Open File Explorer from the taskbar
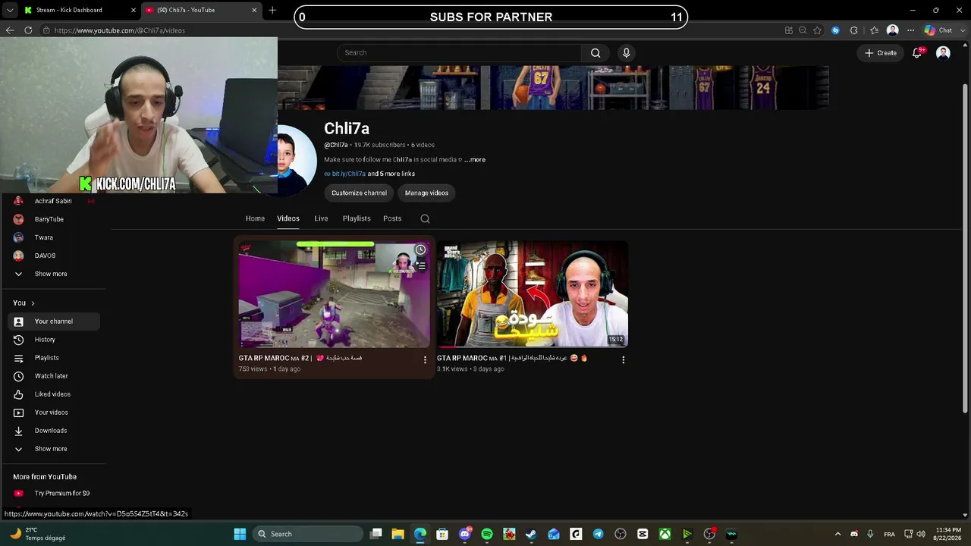 tap(398, 534)
